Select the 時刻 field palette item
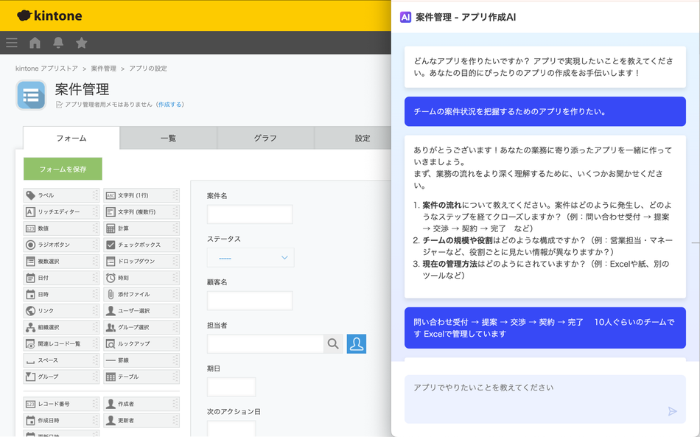 coord(141,278)
